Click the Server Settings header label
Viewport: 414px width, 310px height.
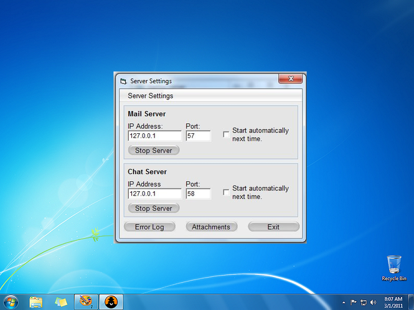(x=151, y=96)
